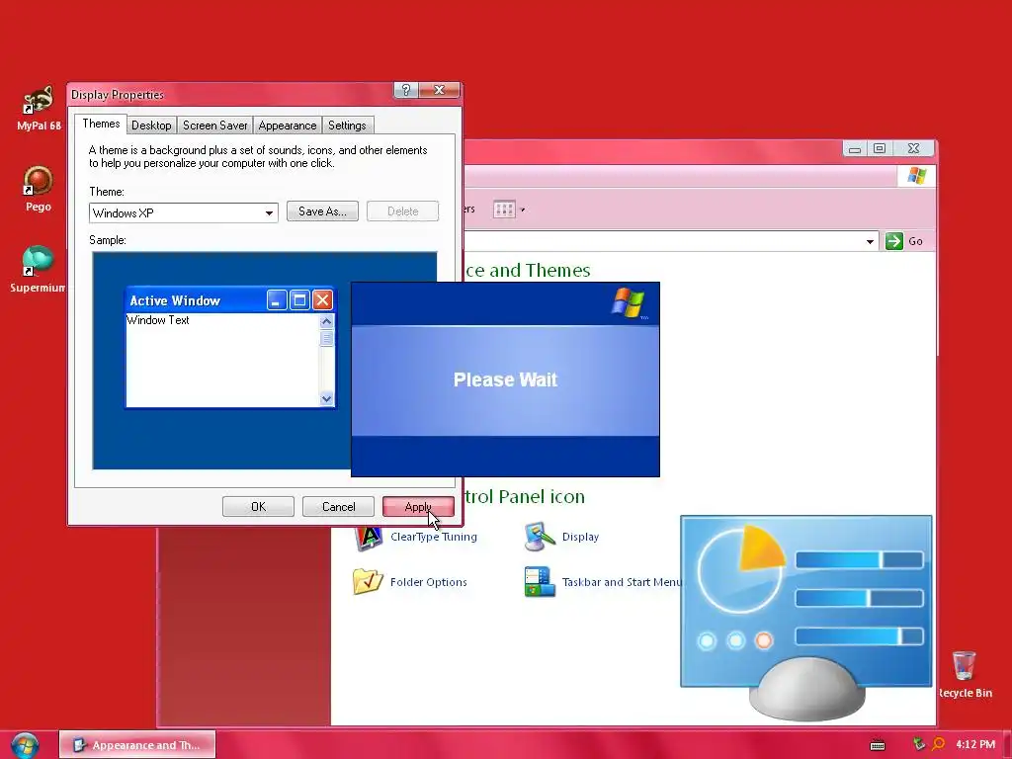Click the Start orb button
This screenshot has width=1012, height=759.
(x=25, y=745)
